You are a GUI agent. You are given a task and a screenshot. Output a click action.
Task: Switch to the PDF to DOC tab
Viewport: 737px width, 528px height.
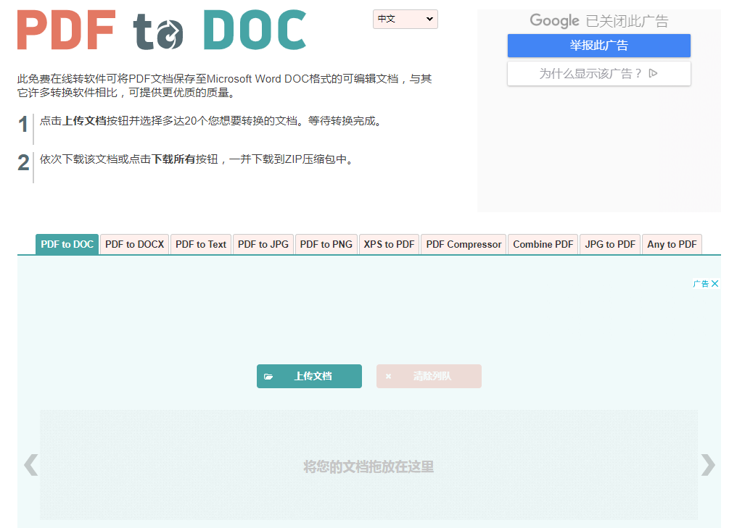pyautogui.click(x=67, y=244)
